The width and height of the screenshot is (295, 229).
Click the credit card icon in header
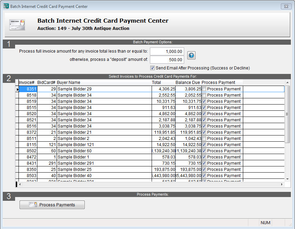tap(17, 24)
